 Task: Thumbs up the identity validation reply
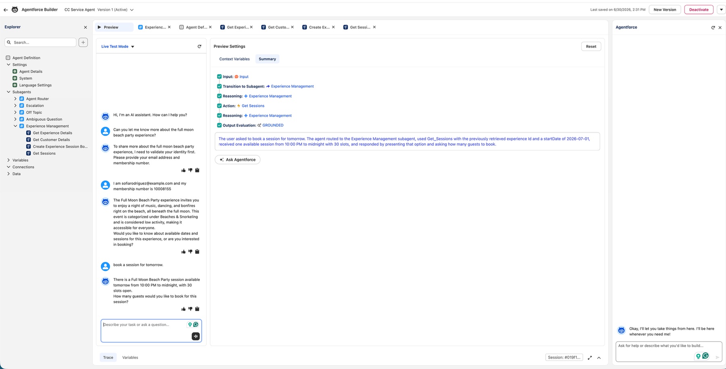tap(184, 170)
